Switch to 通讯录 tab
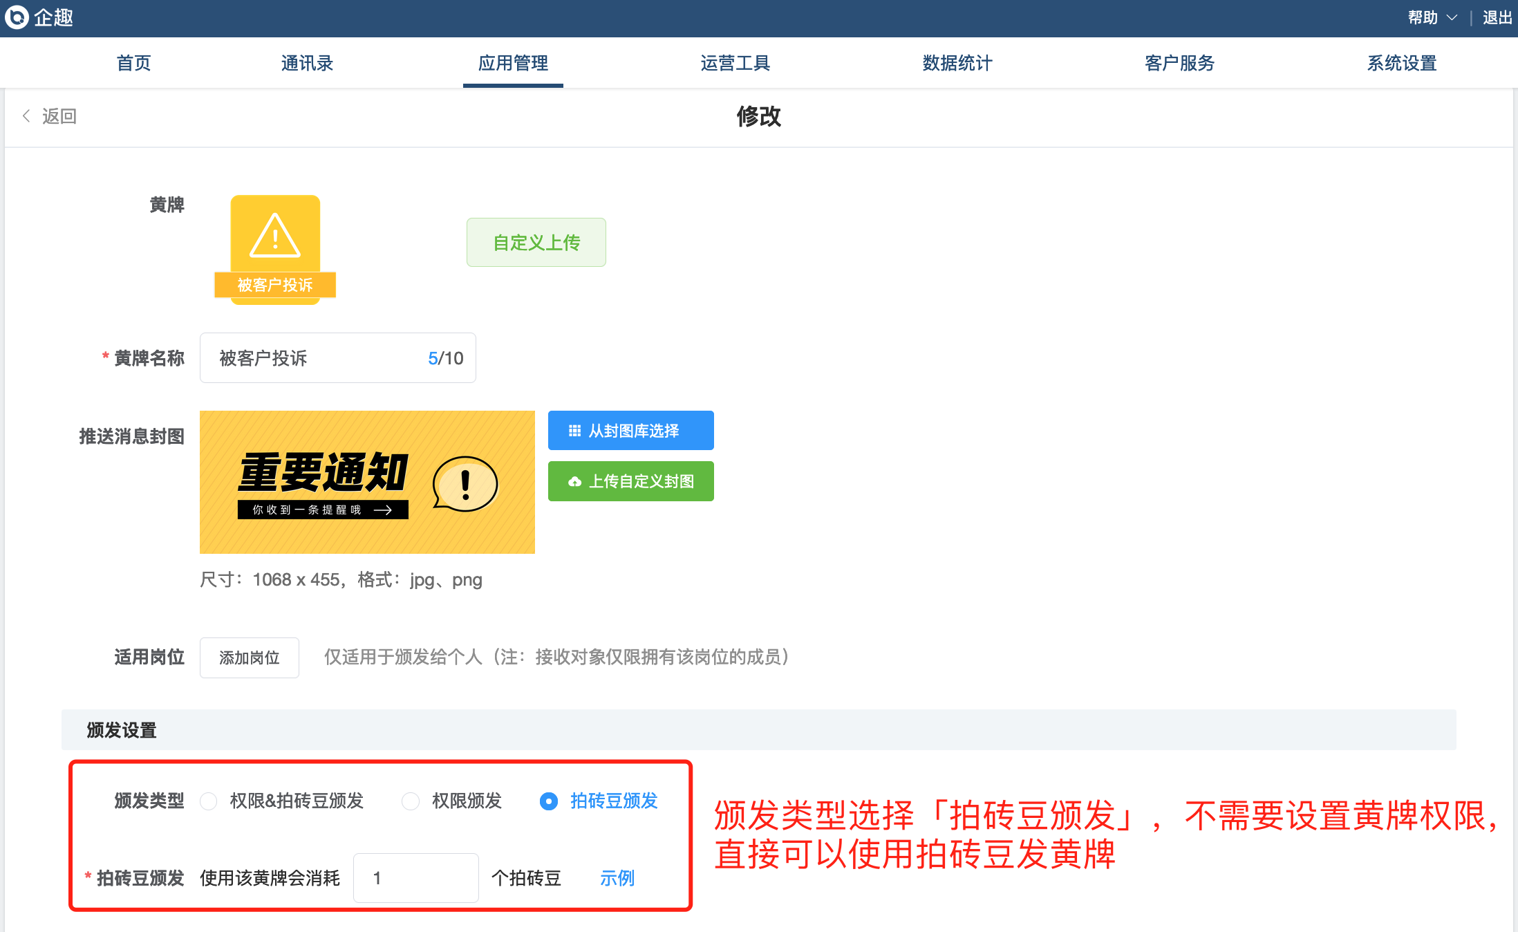The image size is (1518, 932). coord(307,63)
